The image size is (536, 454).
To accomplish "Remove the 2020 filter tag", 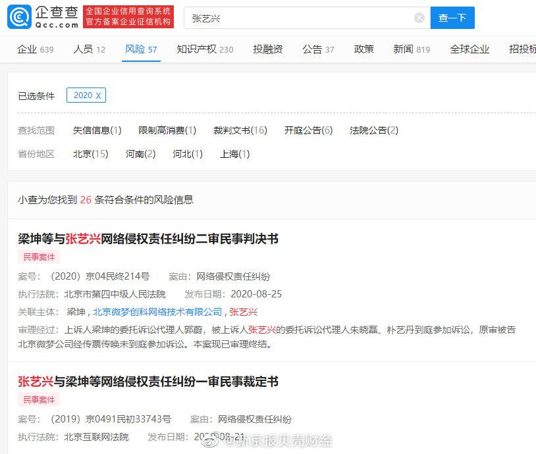I will click(x=98, y=95).
